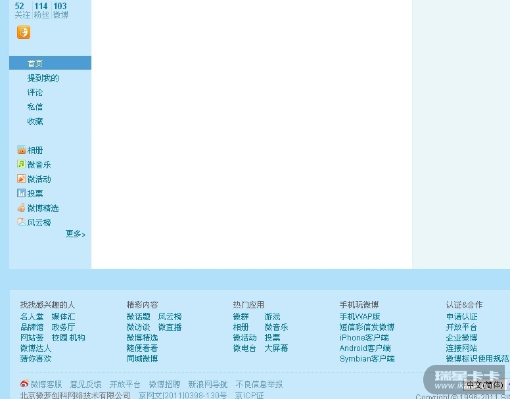The height and width of the screenshot is (399, 510).
Task: Open 企业微博 link
Action: (x=461, y=338)
